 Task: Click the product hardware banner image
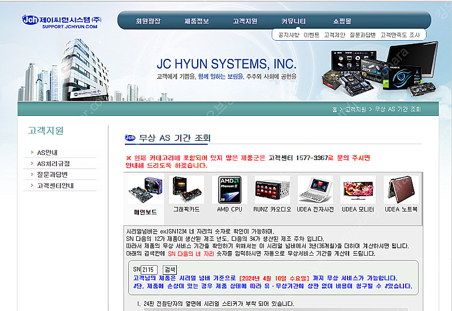[x=380, y=70]
